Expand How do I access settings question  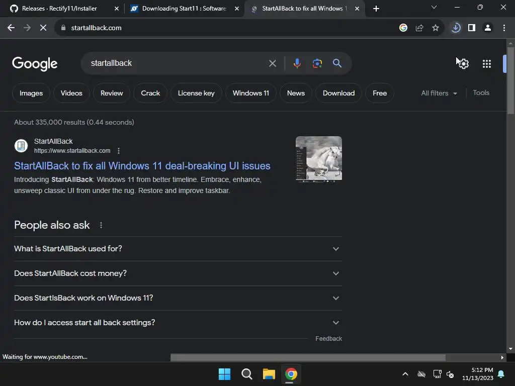[178, 323]
